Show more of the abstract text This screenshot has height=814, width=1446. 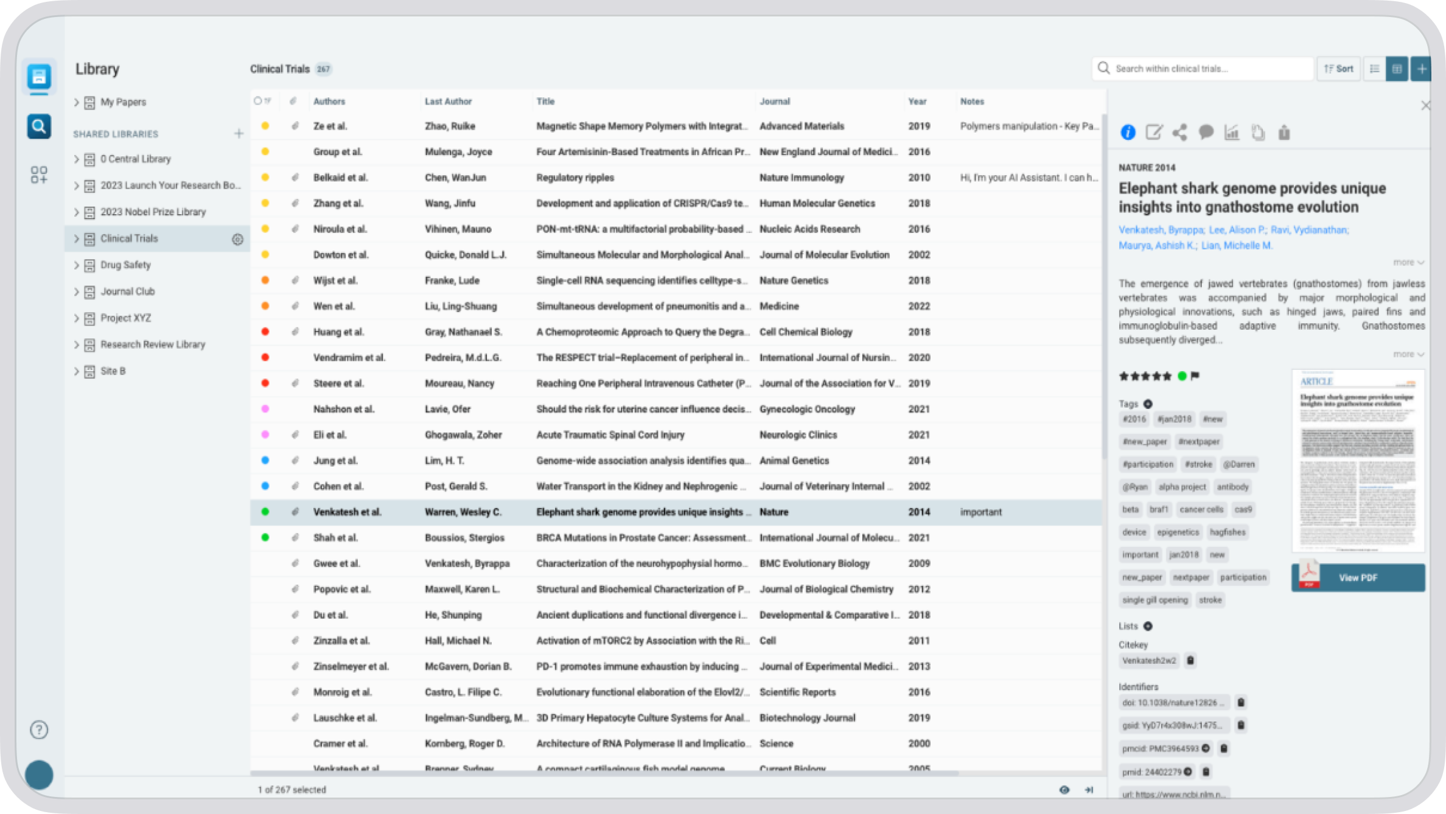(x=1409, y=354)
